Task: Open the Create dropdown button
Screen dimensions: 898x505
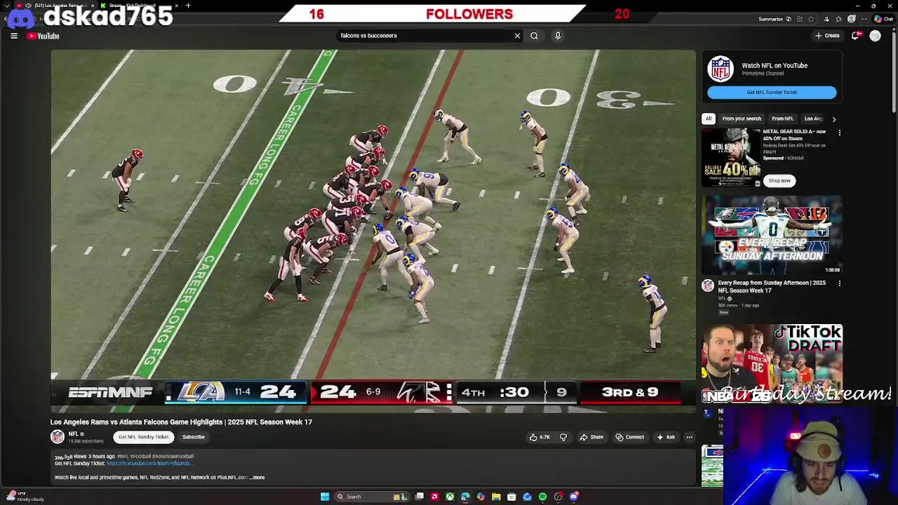Action: click(x=827, y=36)
